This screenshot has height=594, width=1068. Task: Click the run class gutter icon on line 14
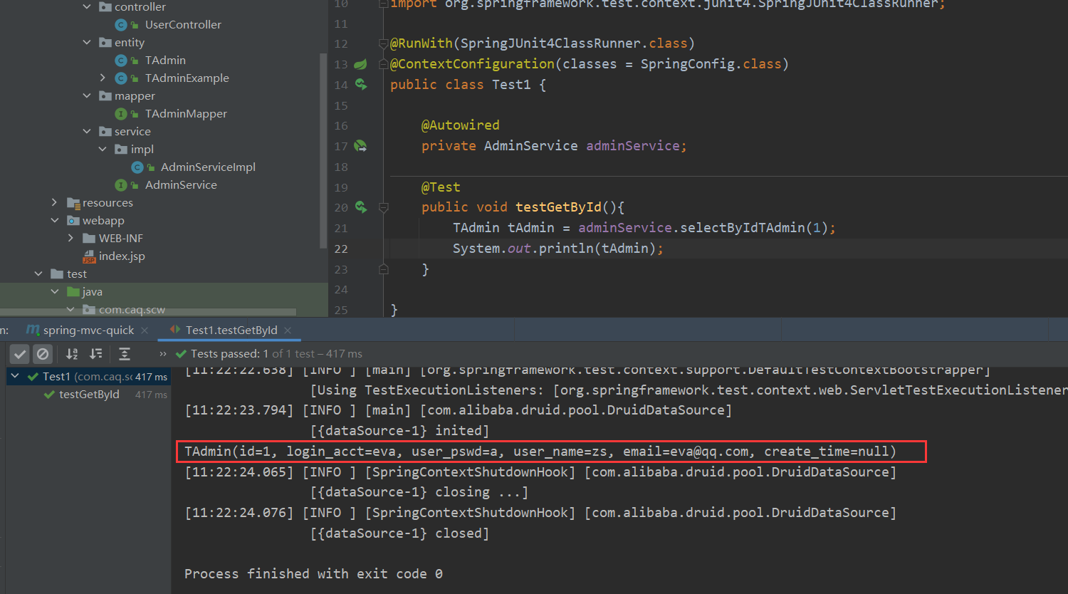click(361, 85)
